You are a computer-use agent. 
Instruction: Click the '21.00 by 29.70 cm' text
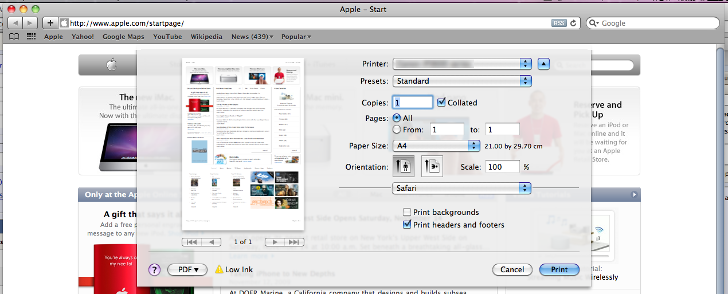coord(514,146)
